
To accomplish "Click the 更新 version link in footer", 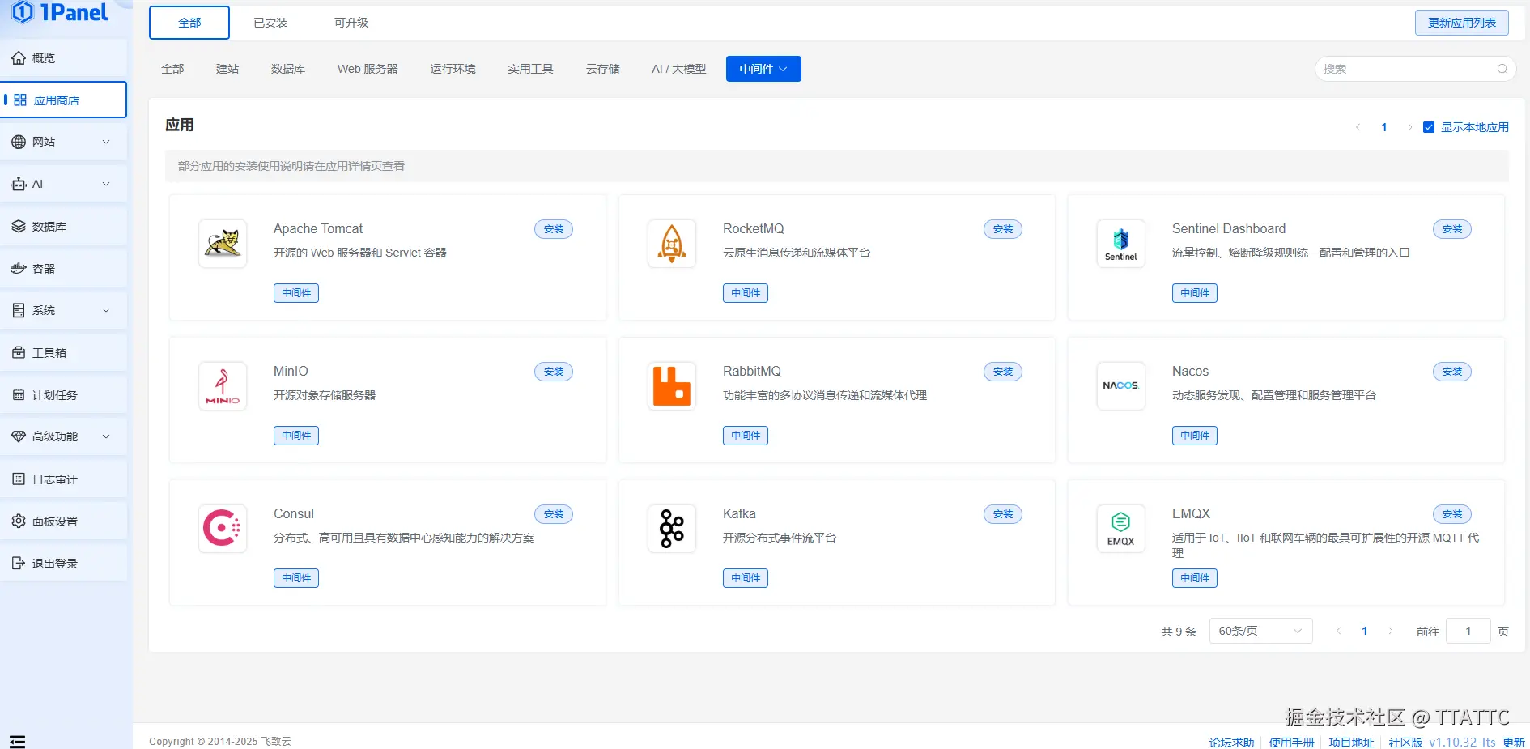I will pyautogui.click(x=1514, y=743).
